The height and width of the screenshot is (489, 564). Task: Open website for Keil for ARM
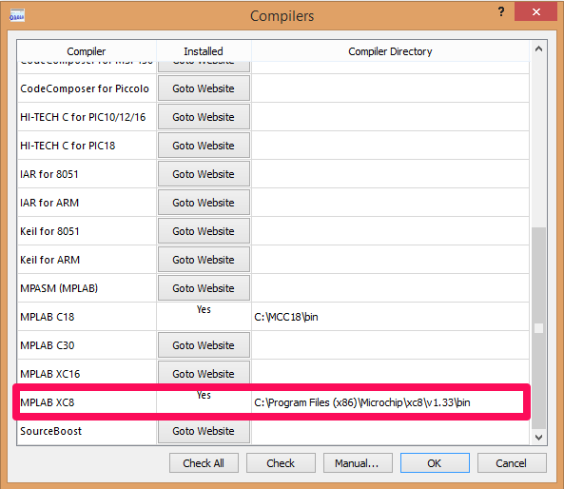tap(204, 260)
